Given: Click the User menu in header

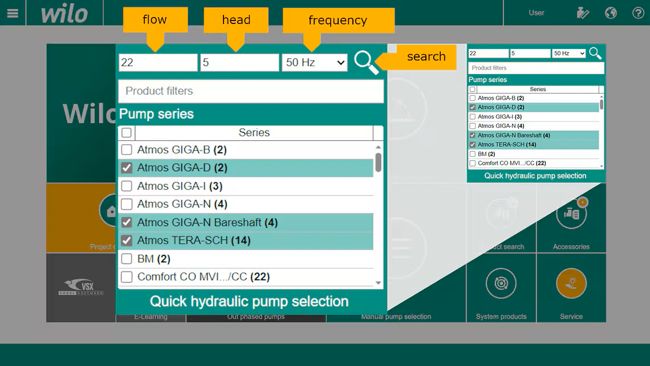Looking at the screenshot, I should [536, 13].
